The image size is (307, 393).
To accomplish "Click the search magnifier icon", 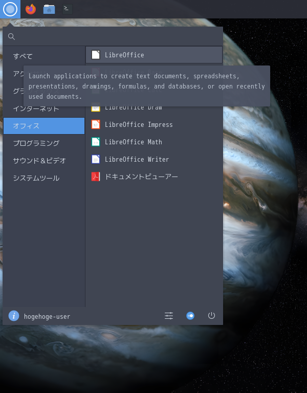I will pyautogui.click(x=11, y=37).
